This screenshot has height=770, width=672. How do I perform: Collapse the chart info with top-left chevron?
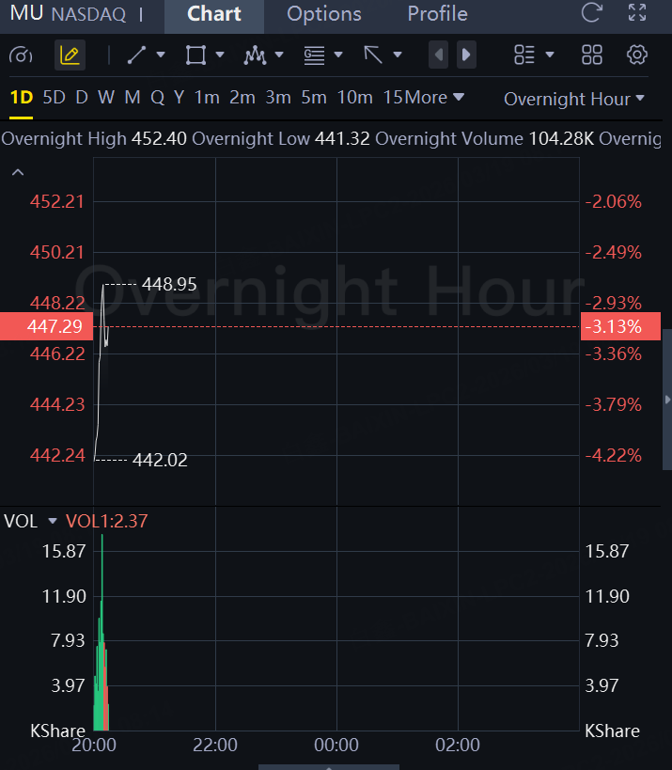pyautogui.click(x=17, y=172)
